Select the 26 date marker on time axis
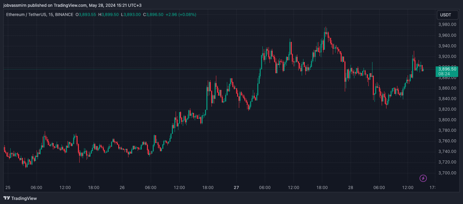Image resolution: width=463 pixels, height=204 pixels. coord(122,188)
